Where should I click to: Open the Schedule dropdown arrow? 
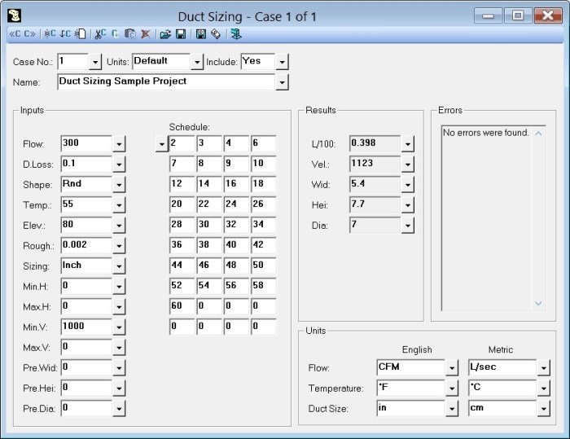point(161,144)
